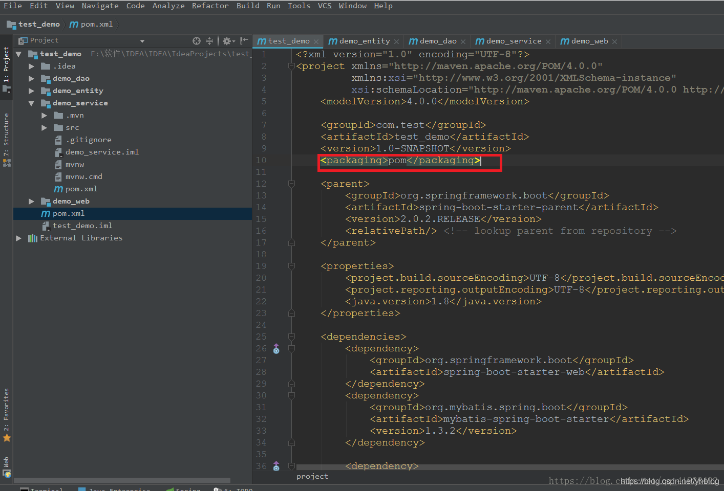Click the Maven icon of root pom.xml in tree
This screenshot has height=491, width=724.
pos(46,214)
